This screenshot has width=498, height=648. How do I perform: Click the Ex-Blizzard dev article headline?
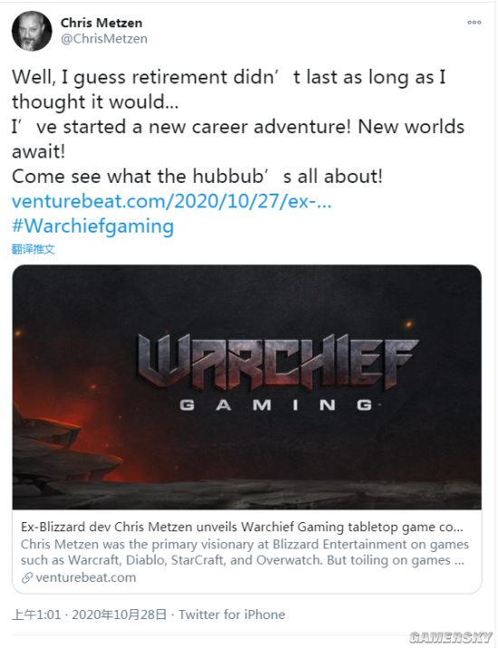click(x=242, y=527)
